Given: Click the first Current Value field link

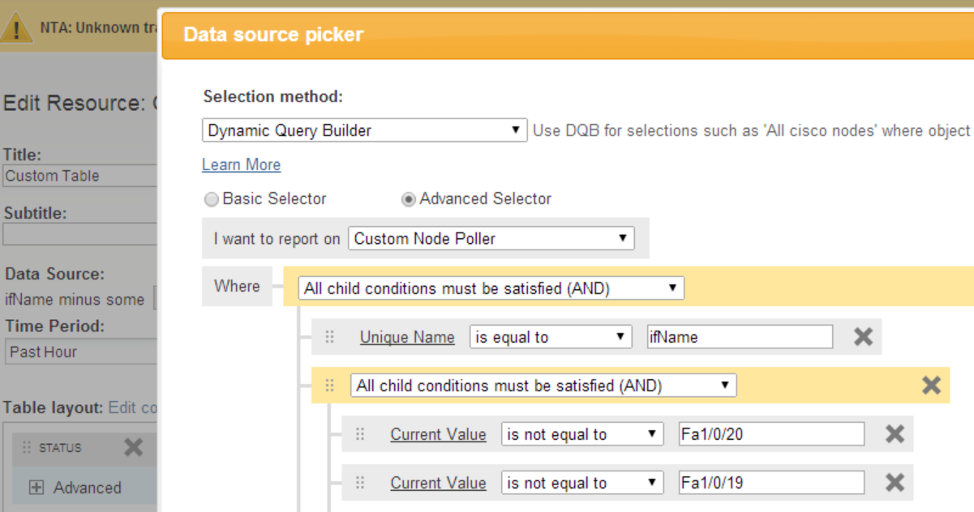Looking at the screenshot, I should click(x=438, y=434).
